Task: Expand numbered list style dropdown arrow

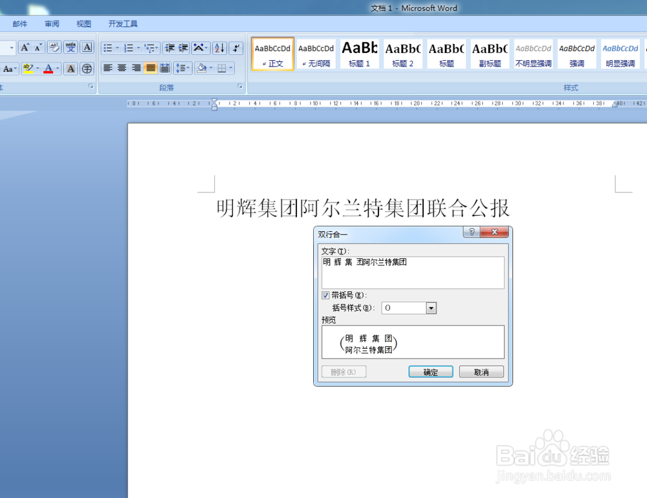Action: pos(138,48)
